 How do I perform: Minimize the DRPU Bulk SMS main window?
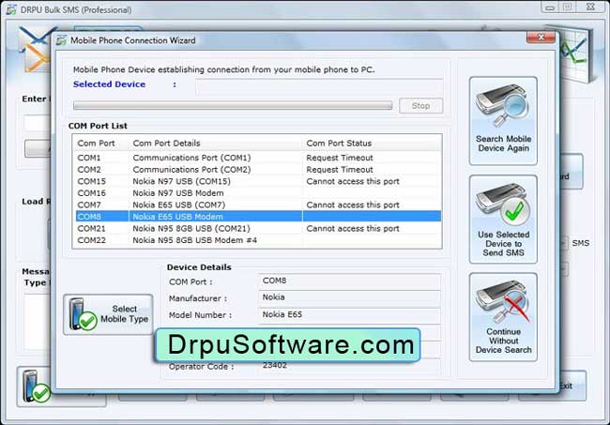550,8
